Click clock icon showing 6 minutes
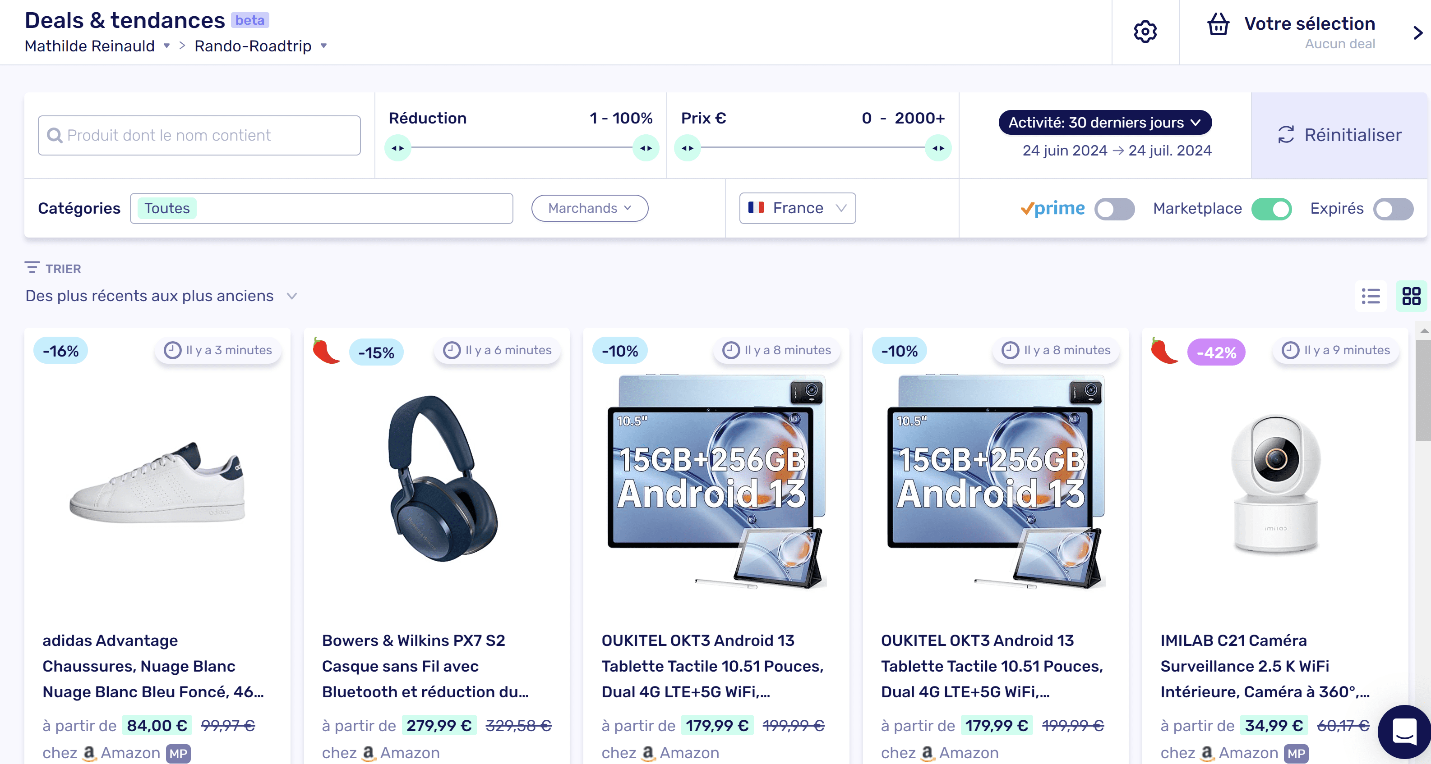 pyautogui.click(x=452, y=350)
